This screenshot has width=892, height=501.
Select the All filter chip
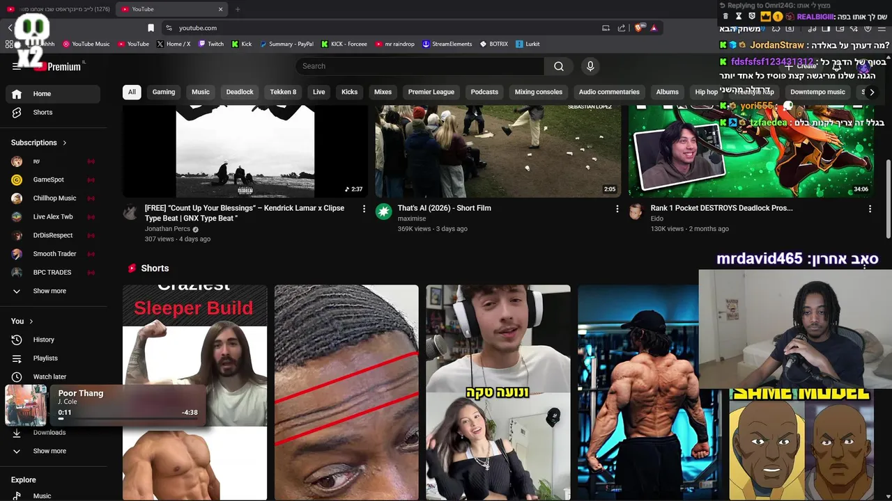tap(132, 92)
